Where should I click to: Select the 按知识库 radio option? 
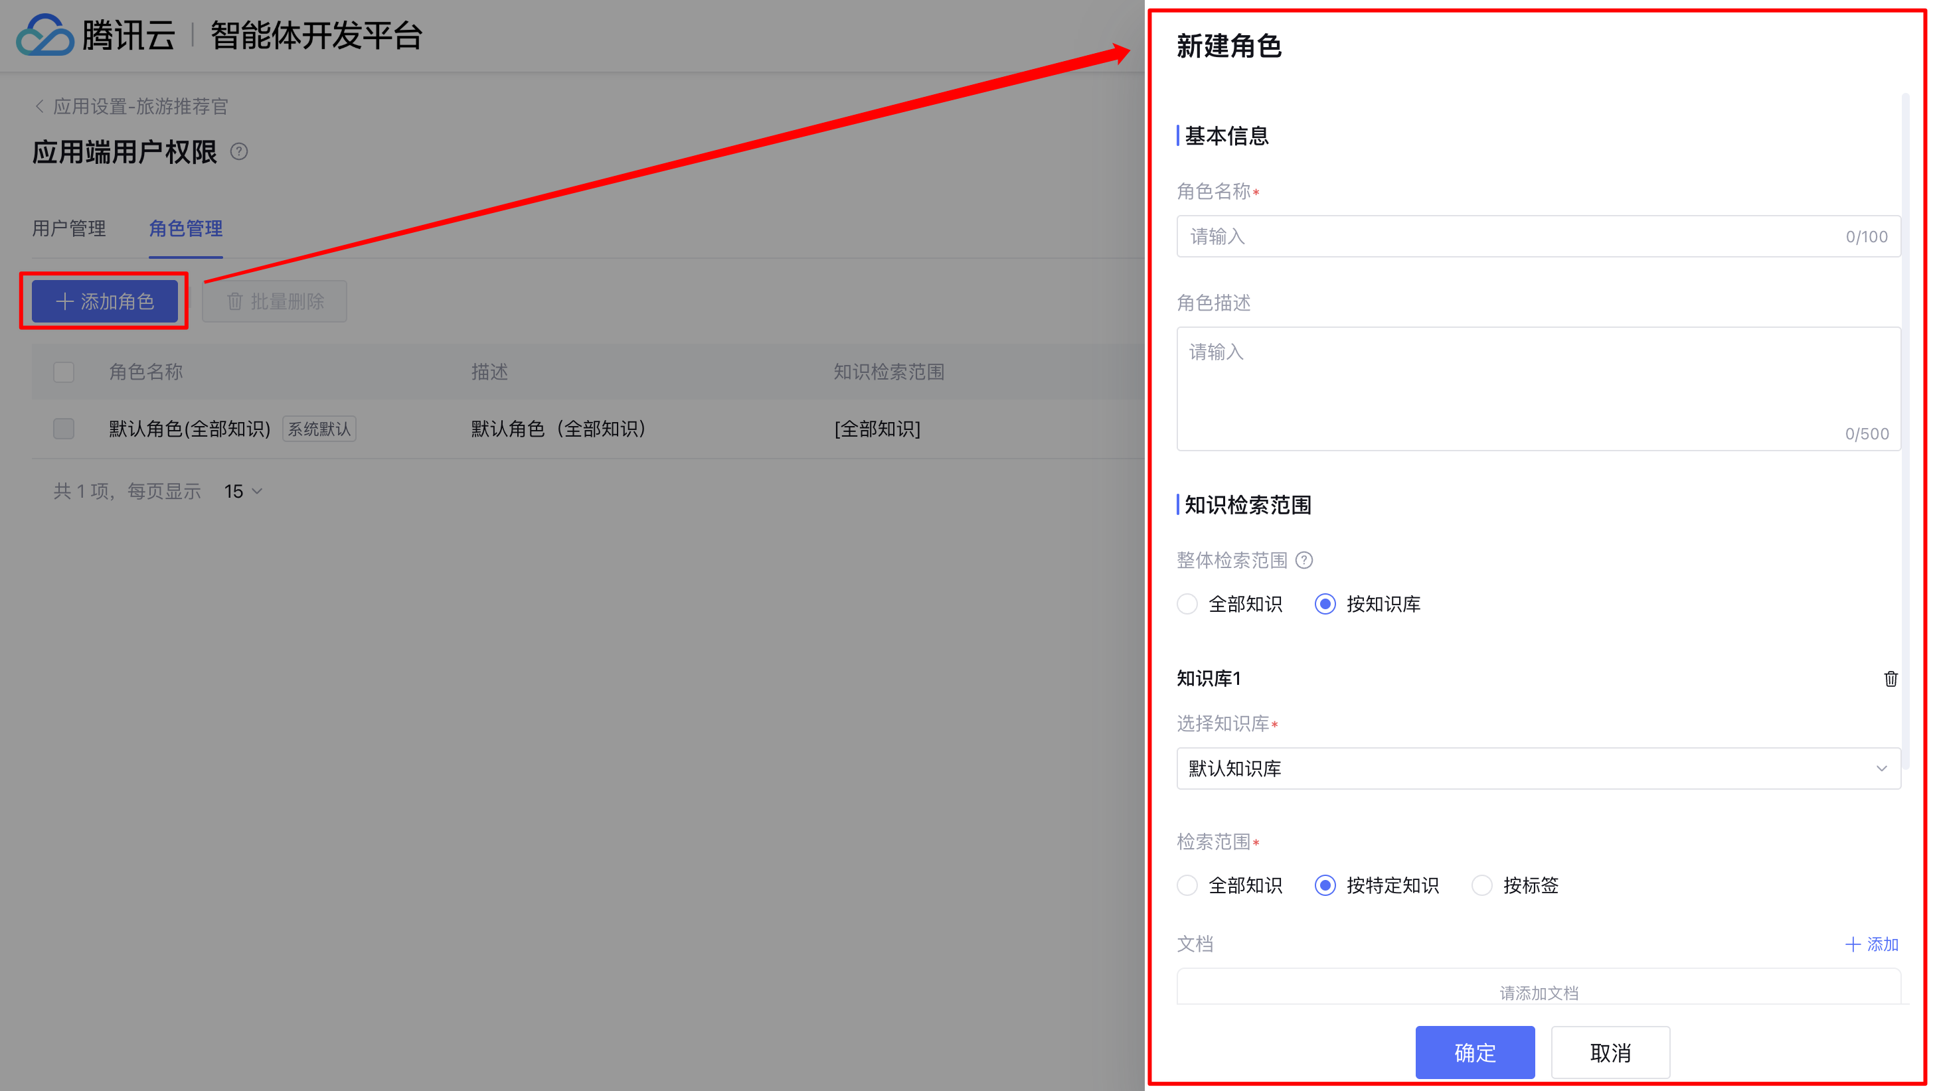point(1325,604)
